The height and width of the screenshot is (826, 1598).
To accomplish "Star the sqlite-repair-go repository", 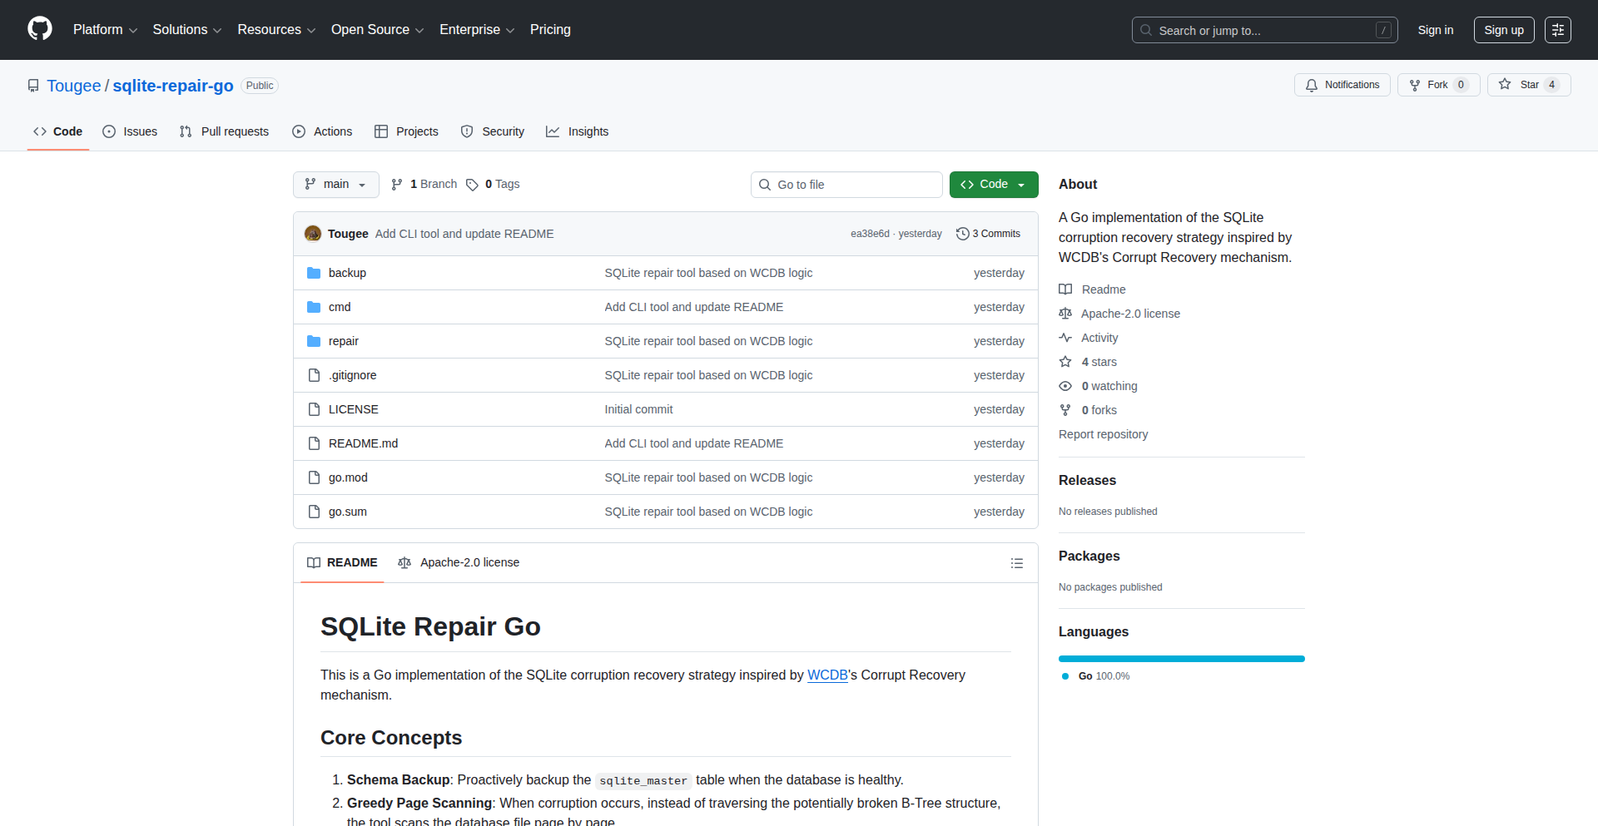I will pyautogui.click(x=1520, y=85).
